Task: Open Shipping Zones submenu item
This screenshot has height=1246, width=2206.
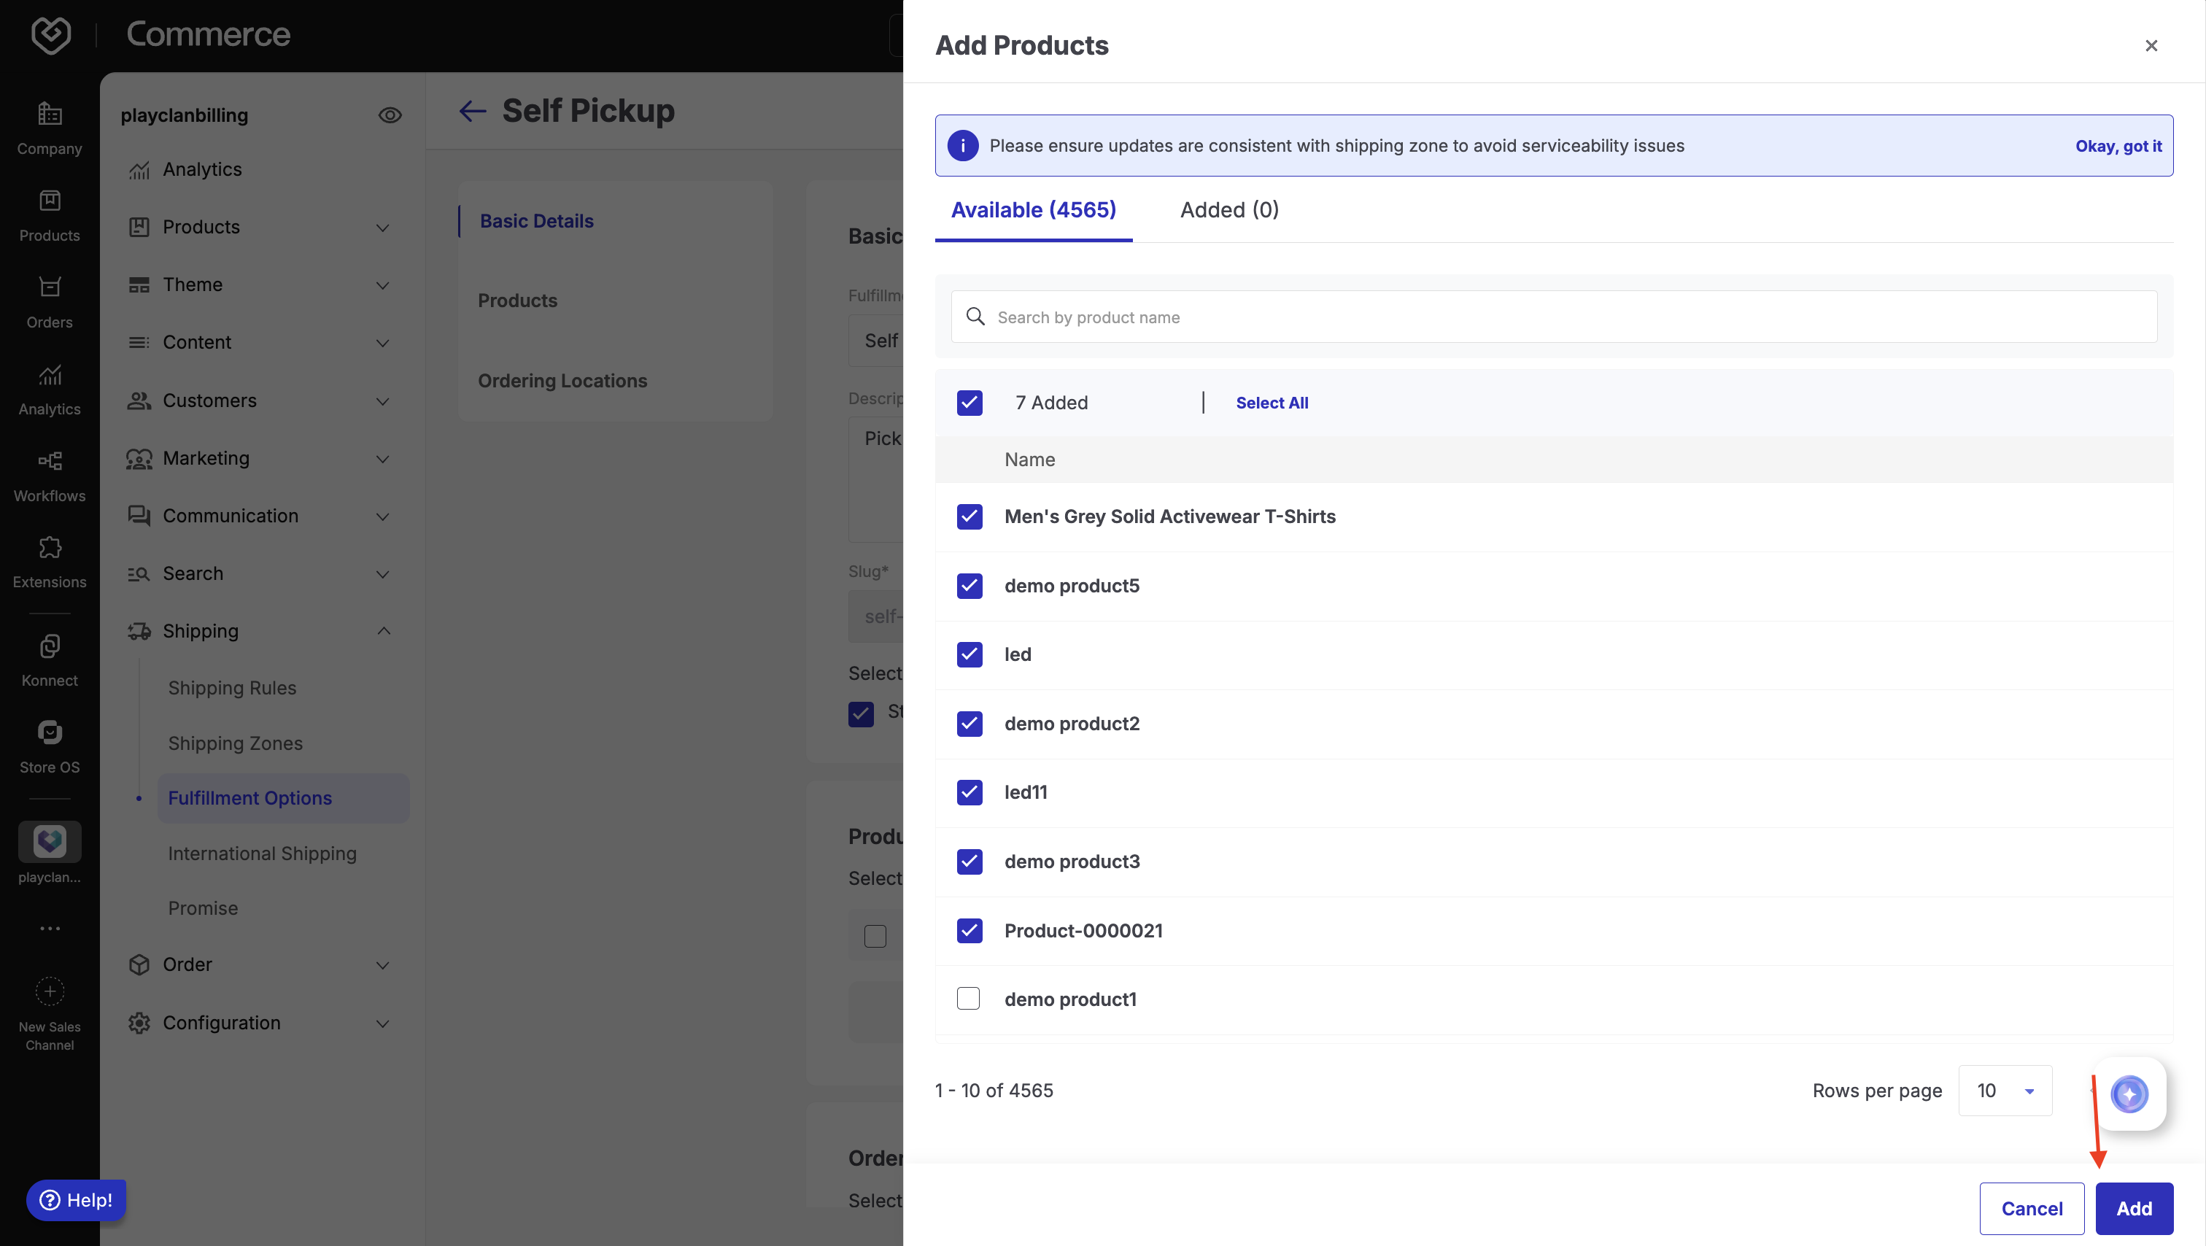Action: point(236,743)
